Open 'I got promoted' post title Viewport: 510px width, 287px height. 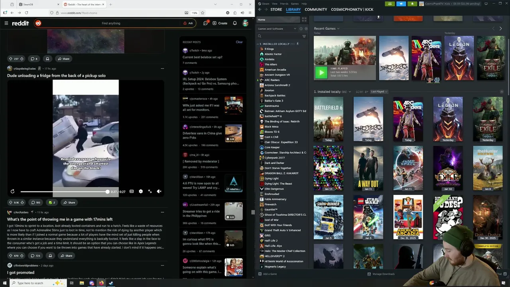pos(21,273)
